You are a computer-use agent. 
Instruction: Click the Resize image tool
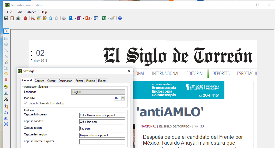pyautogui.click(x=6, y=124)
